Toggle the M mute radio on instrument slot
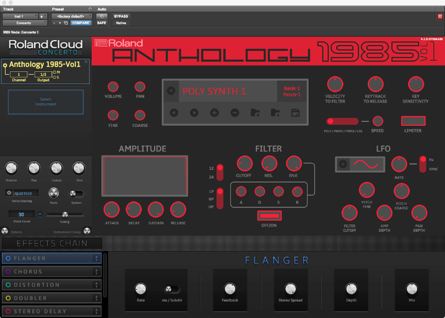This screenshot has width=445, height=318. click(55, 72)
